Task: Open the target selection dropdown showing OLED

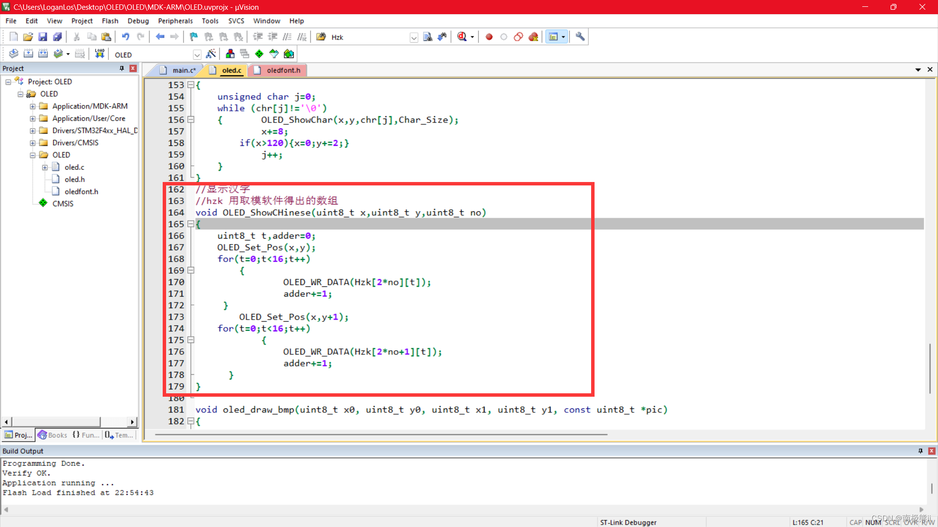Action: click(197, 54)
